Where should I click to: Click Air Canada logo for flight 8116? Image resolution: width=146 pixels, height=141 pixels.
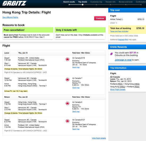[x=67, y=59]
